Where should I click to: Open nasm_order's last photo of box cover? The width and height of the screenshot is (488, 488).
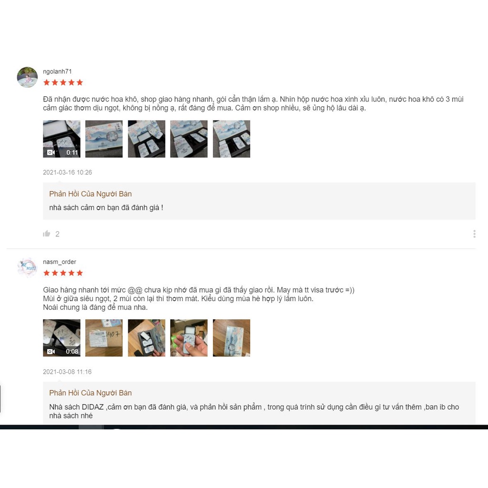click(x=232, y=338)
